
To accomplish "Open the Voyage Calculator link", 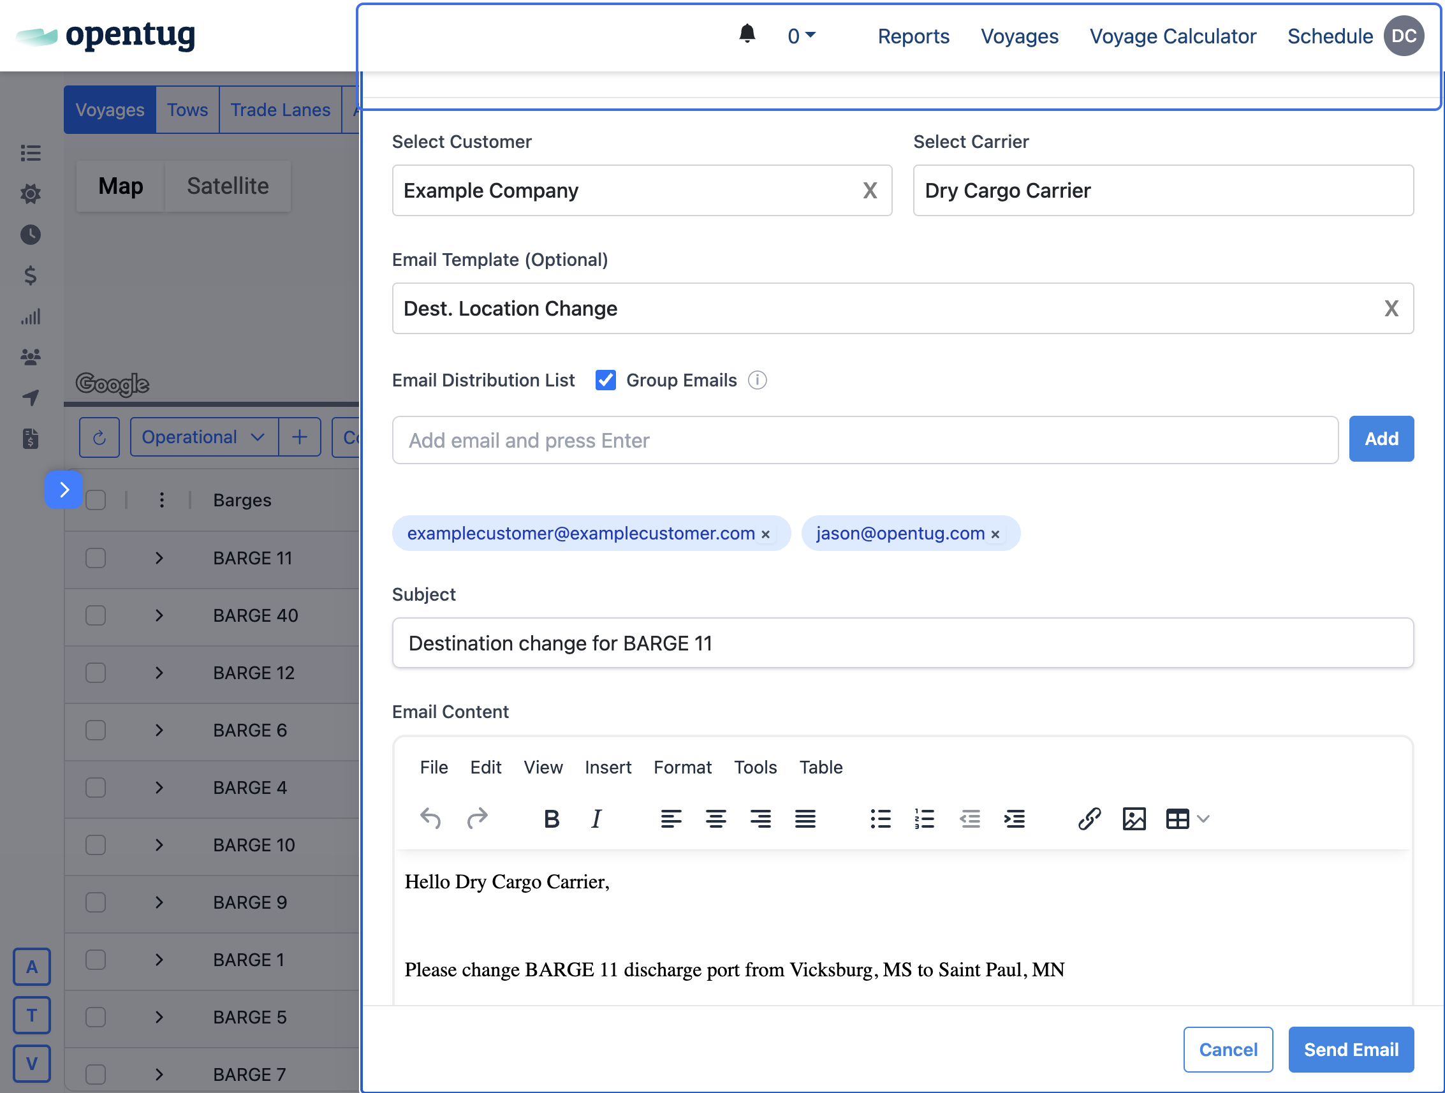I will click(x=1172, y=36).
